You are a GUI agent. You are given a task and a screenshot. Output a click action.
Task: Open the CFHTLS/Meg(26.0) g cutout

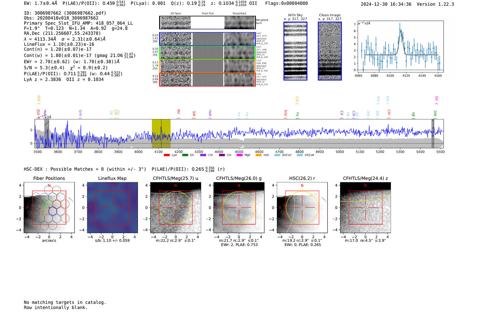click(239, 208)
